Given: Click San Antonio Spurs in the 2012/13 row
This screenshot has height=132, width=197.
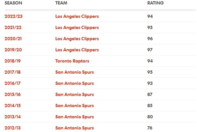Looking at the screenshot, I should [x=74, y=128].
